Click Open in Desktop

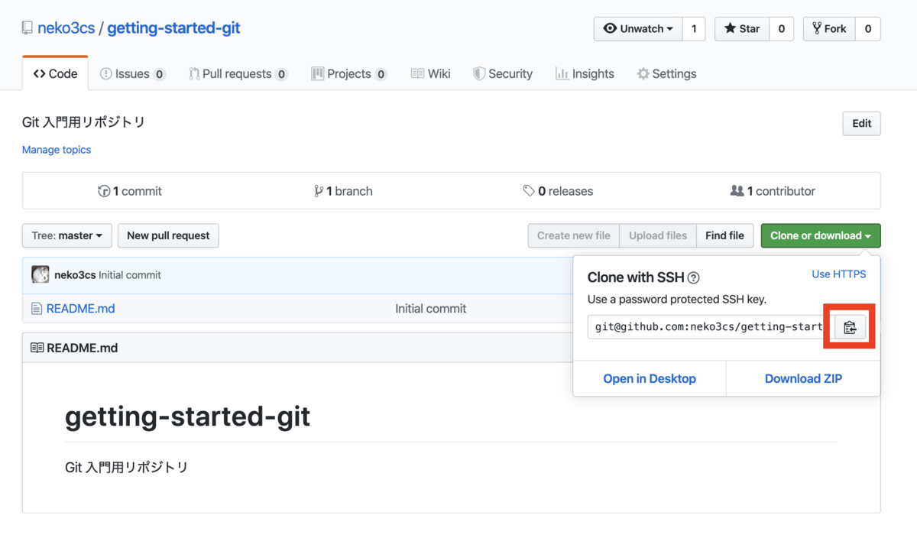click(650, 378)
